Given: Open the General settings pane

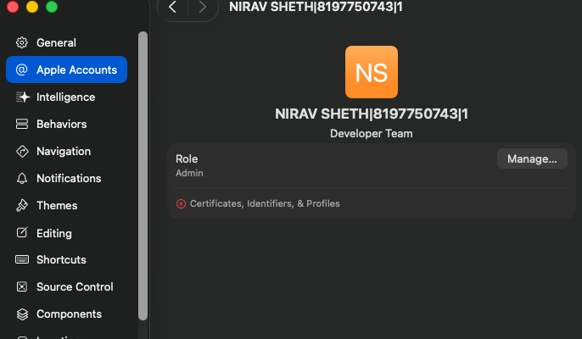Looking at the screenshot, I should click(67, 42).
